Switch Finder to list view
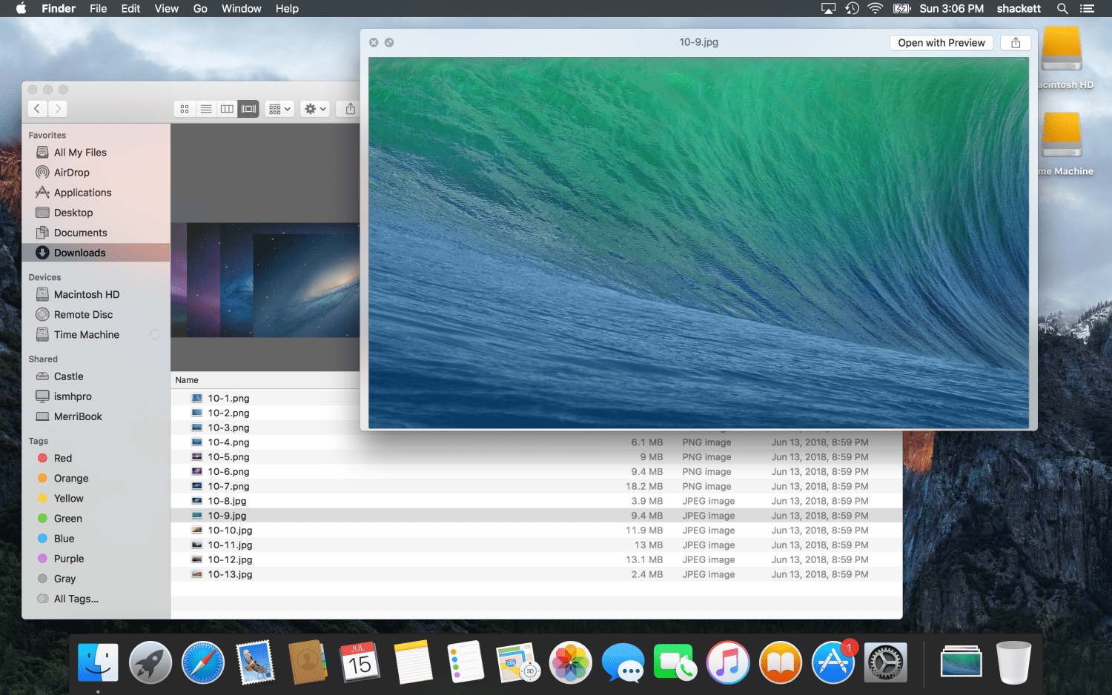 (206, 109)
